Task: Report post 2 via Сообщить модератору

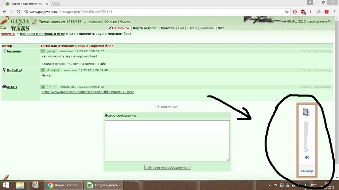Action: 316,70
